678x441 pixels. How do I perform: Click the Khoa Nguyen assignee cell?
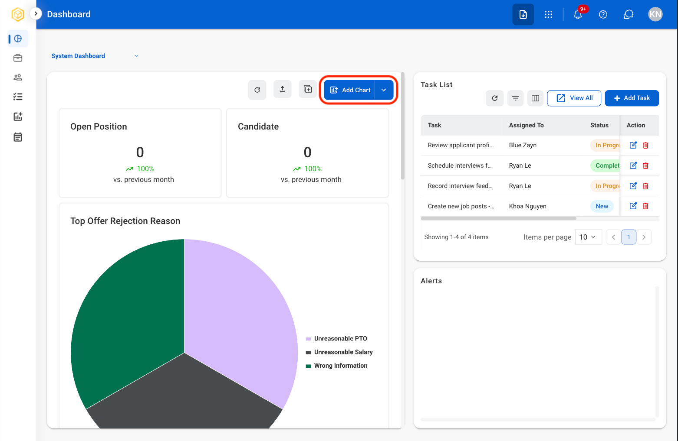click(x=528, y=206)
